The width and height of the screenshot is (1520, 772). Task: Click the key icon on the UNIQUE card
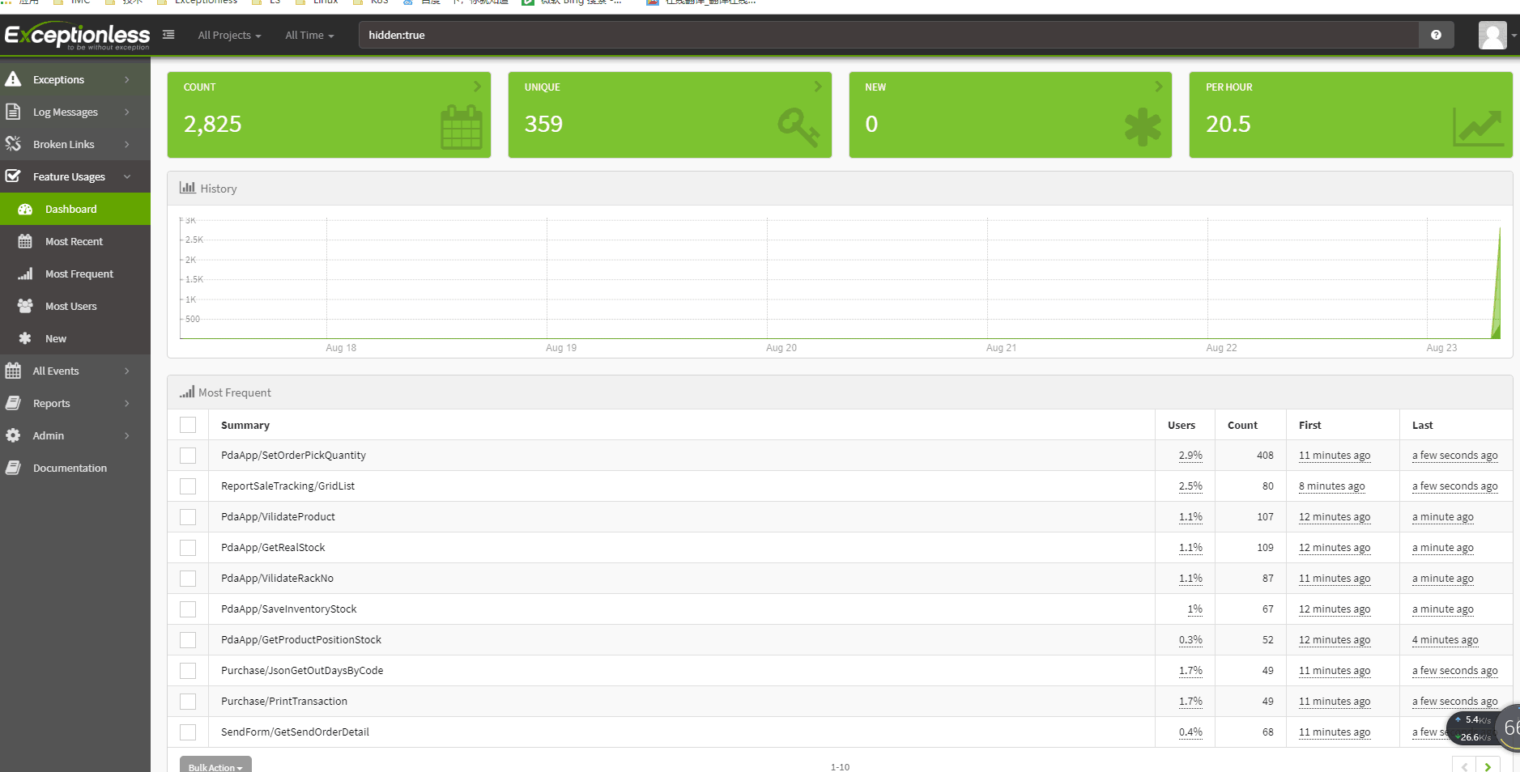pos(800,127)
